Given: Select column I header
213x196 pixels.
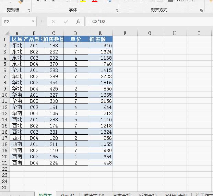Looking at the screenshot, I should click(199, 33).
